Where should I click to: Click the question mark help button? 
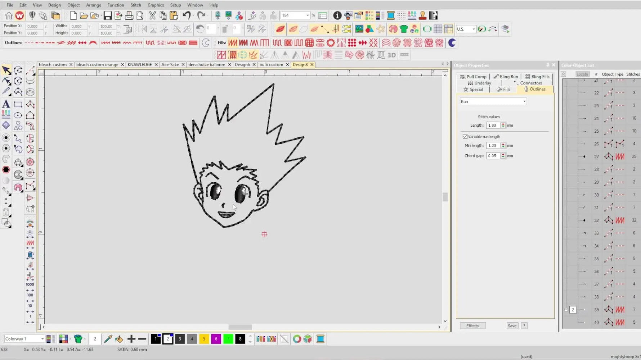coord(524,326)
